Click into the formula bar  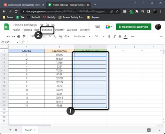coord(95,42)
